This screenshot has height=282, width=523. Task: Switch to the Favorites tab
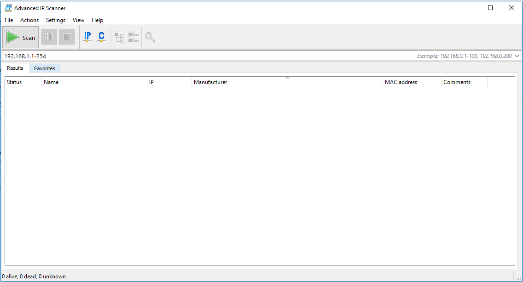(x=44, y=68)
